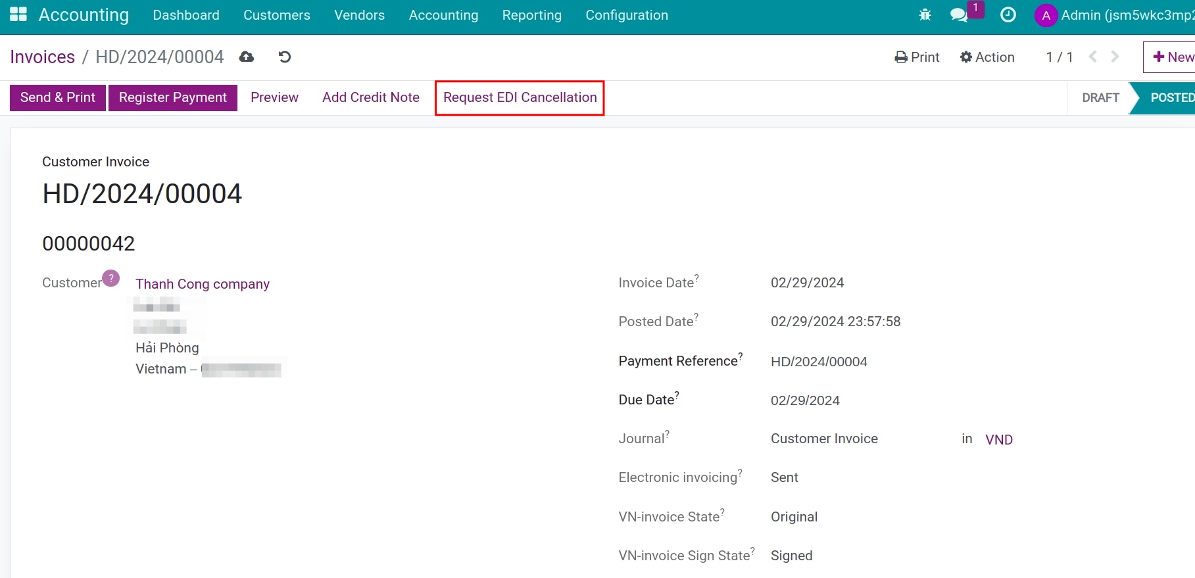
Task: Open the Configuration menu
Action: pyautogui.click(x=627, y=15)
